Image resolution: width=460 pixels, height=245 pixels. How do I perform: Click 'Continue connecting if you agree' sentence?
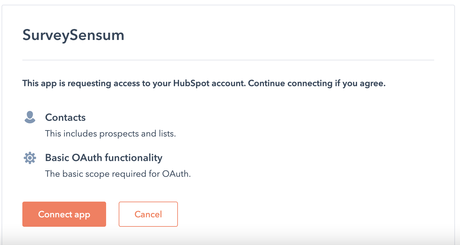317,84
